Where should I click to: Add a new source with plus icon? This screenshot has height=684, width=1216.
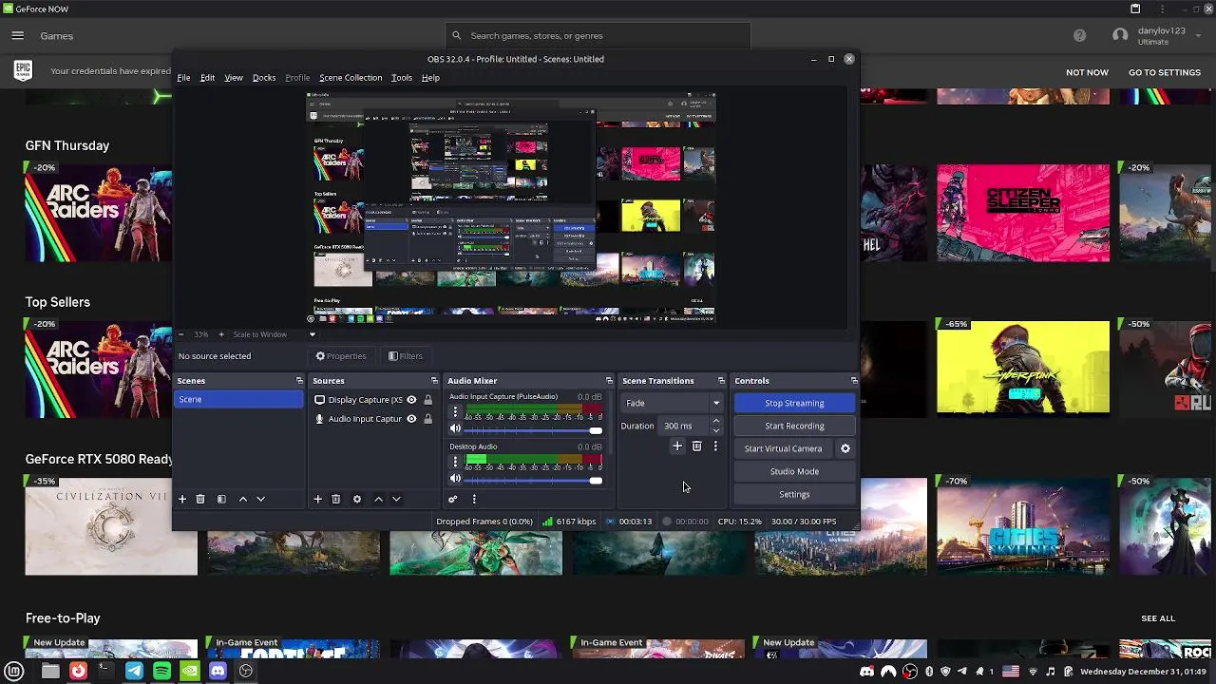coord(318,499)
